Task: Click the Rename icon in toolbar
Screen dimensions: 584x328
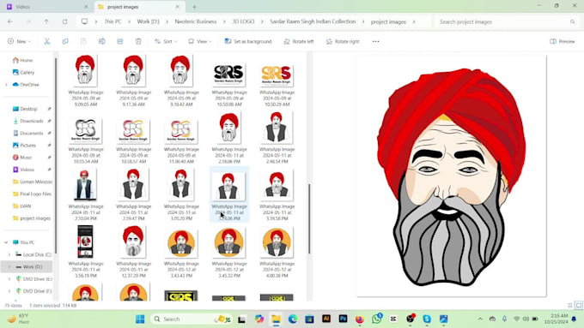Action: pos(101,41)
